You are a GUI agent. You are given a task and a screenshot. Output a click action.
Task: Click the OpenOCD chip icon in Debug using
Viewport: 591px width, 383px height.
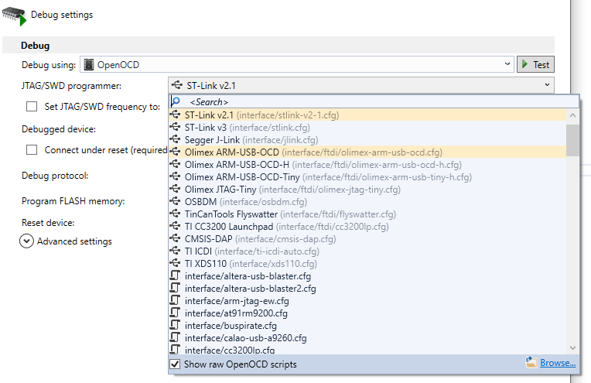89,64
